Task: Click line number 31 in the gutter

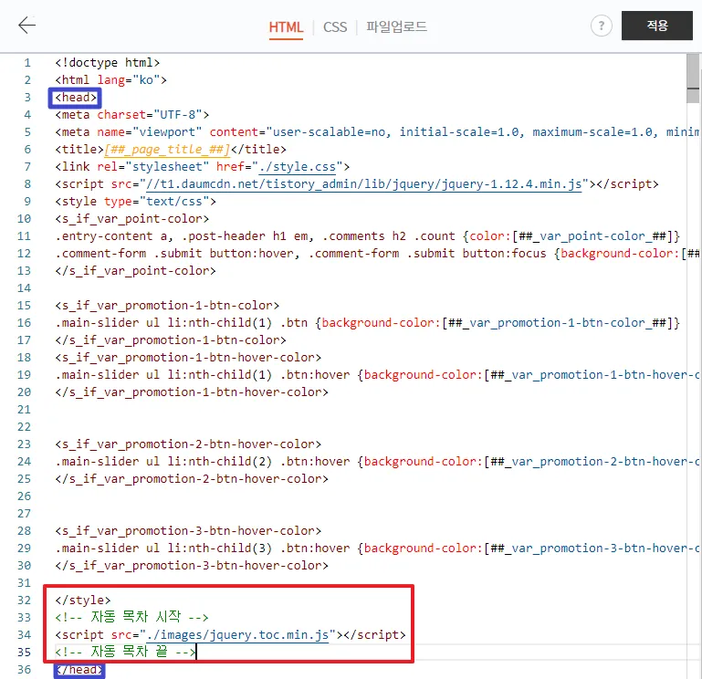Action: [24, 583]
